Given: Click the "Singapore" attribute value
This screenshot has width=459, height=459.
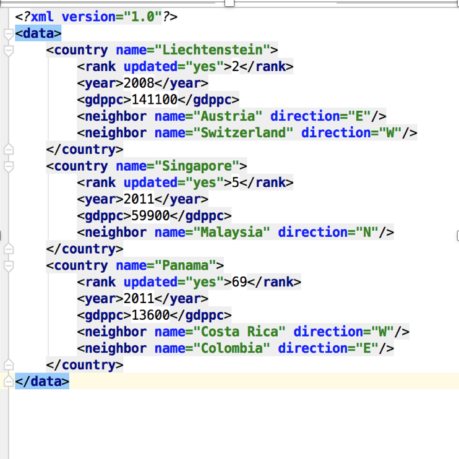Looking at the screenshot, I should (x=197, y=166).
